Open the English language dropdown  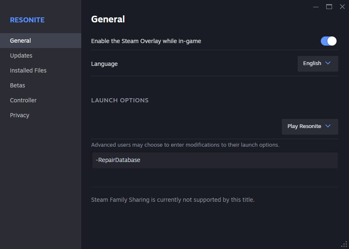point(317,63)
